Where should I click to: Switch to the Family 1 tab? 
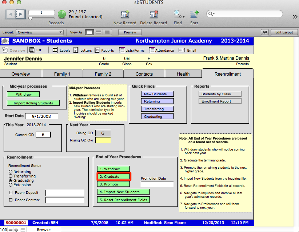coord(62,74)
